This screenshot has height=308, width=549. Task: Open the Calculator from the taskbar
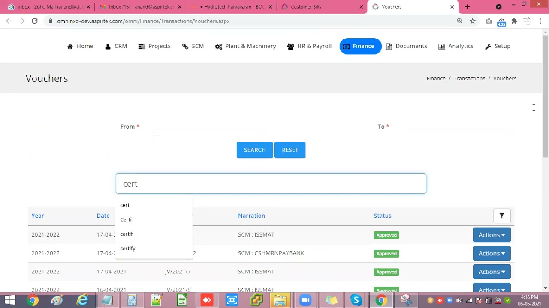point(132,300)
